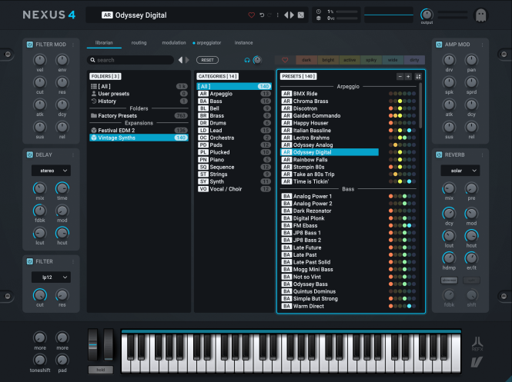
Task: Click the ghost avatar icon
Action: tap(480, 15)
